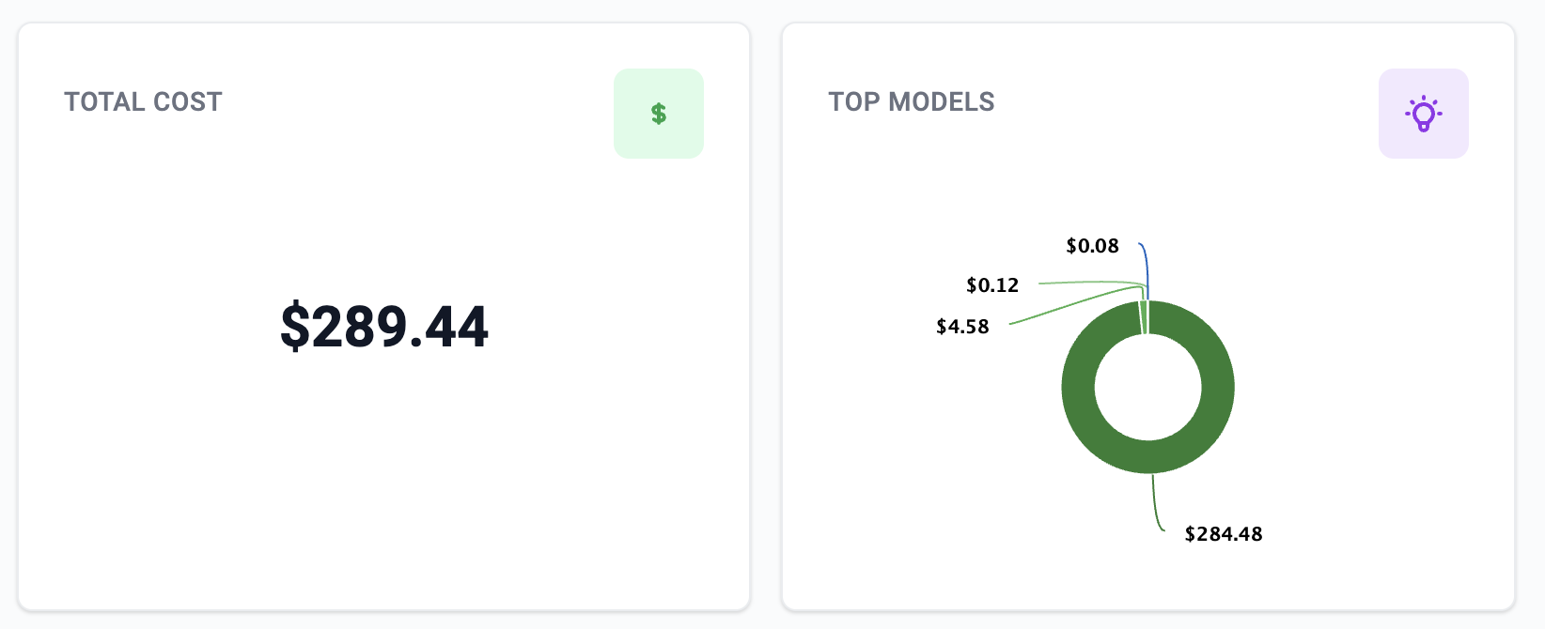Select the TOTAL COST heading
Viewport: 1545px width, 629px height.
point(143,101)
